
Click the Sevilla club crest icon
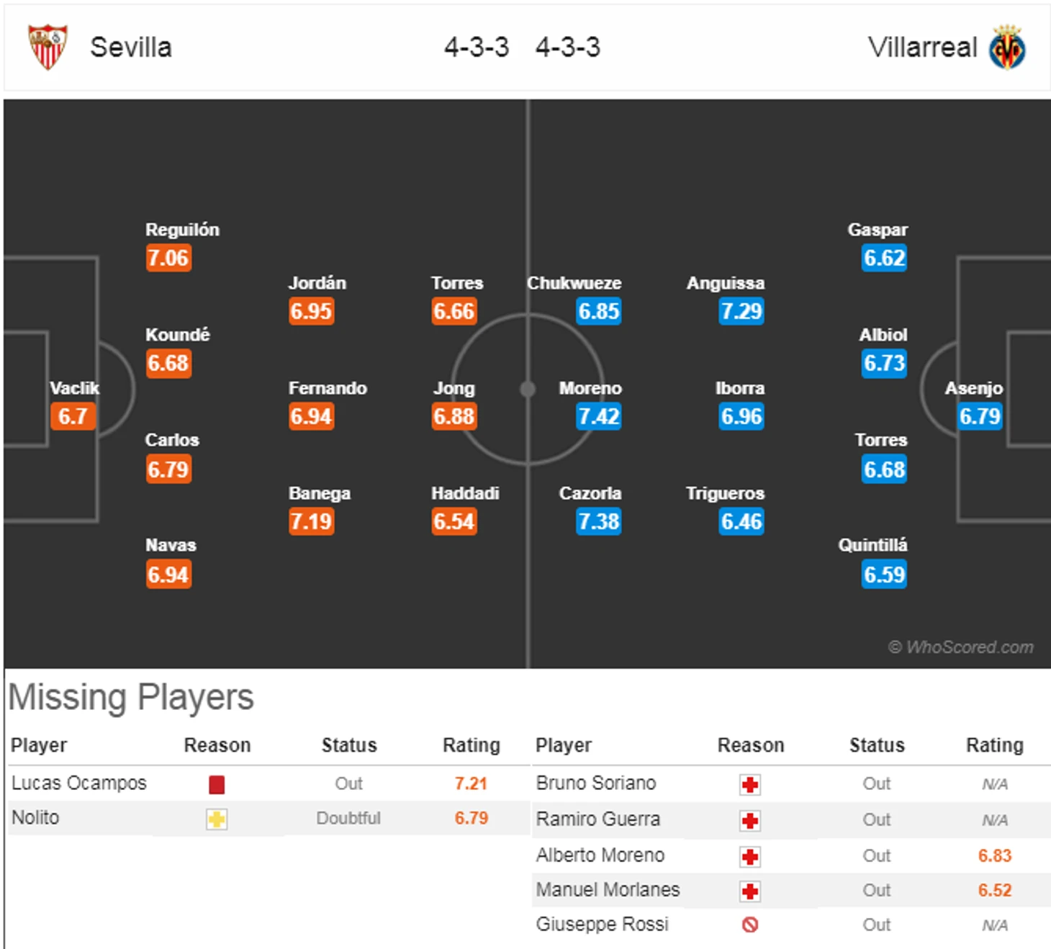48,47
